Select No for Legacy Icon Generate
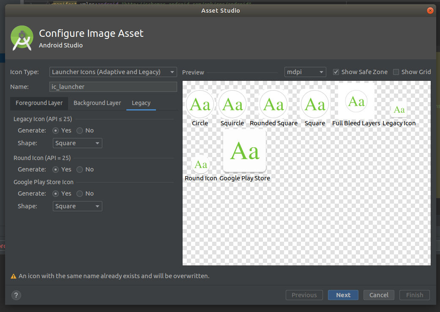Image resolution: width=440 pixels, height=312 pixels. click(x=80, y=130)
